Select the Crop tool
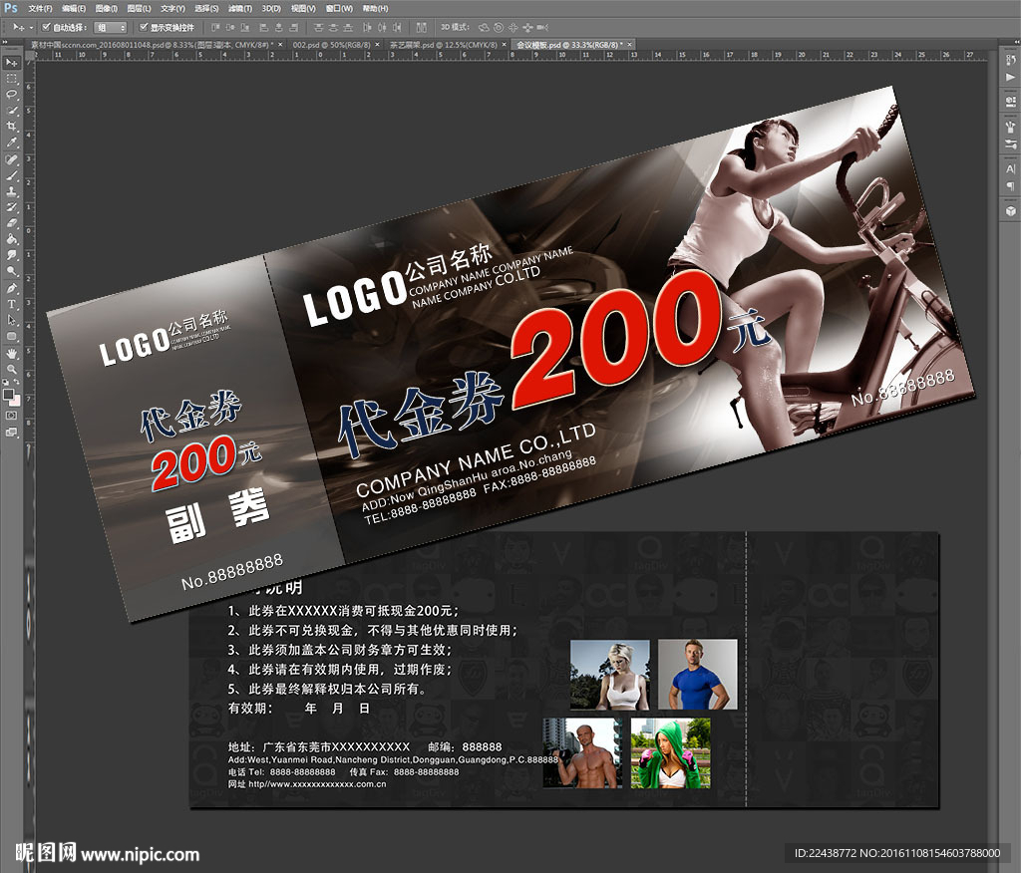 [12, 127]
